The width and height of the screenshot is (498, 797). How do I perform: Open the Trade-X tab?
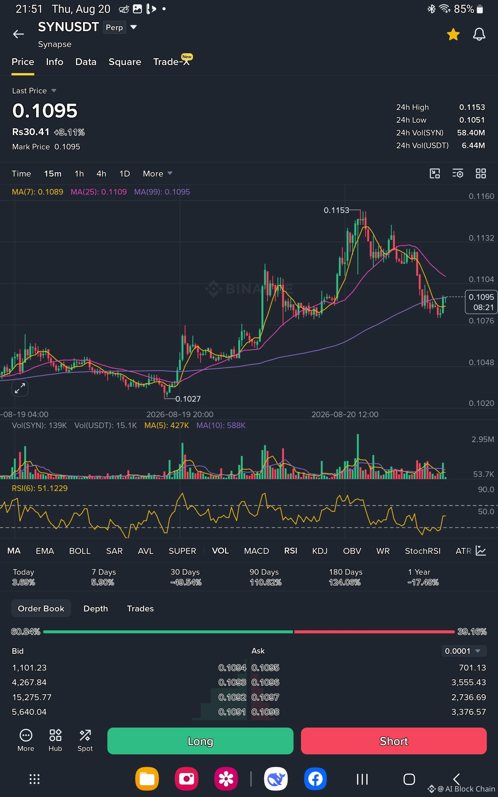tap(171, 62)
